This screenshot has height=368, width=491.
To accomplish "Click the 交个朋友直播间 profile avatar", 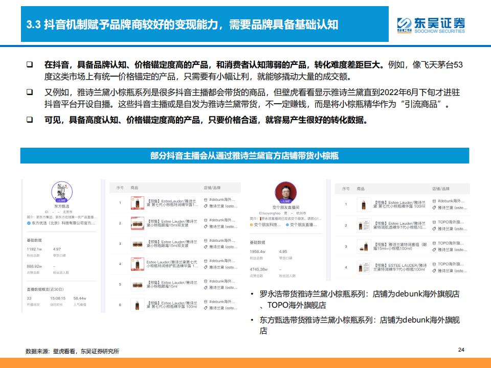I will 285,193.
